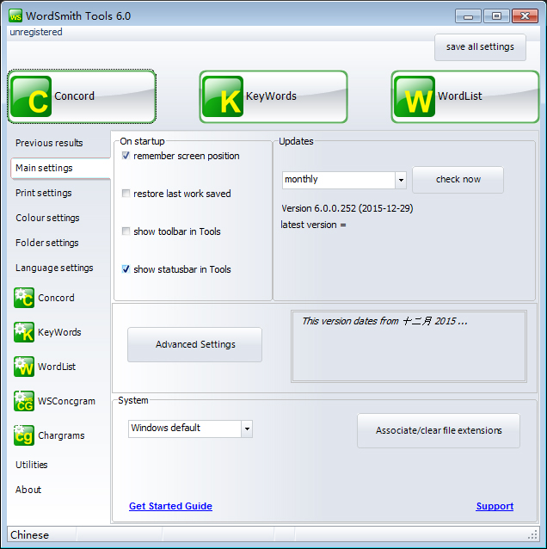Open the Support link

pyautogui.click(x=495, y=506)
